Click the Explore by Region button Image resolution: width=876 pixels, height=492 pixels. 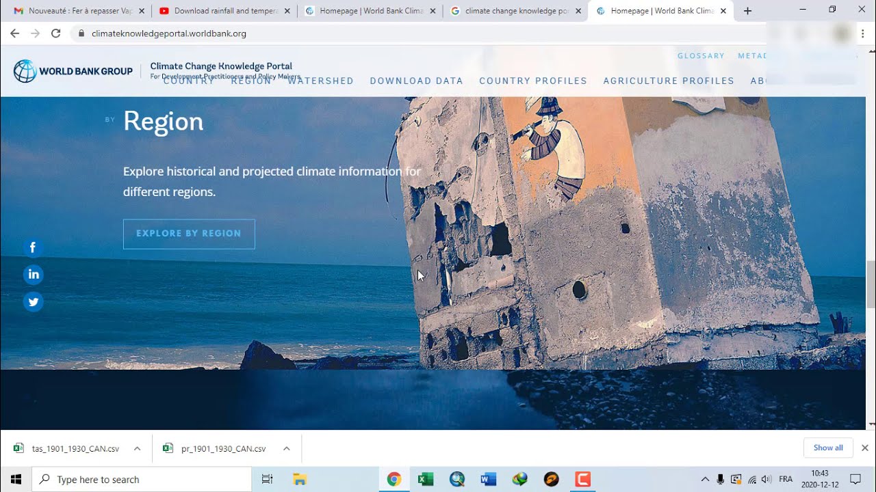point(189,234)
